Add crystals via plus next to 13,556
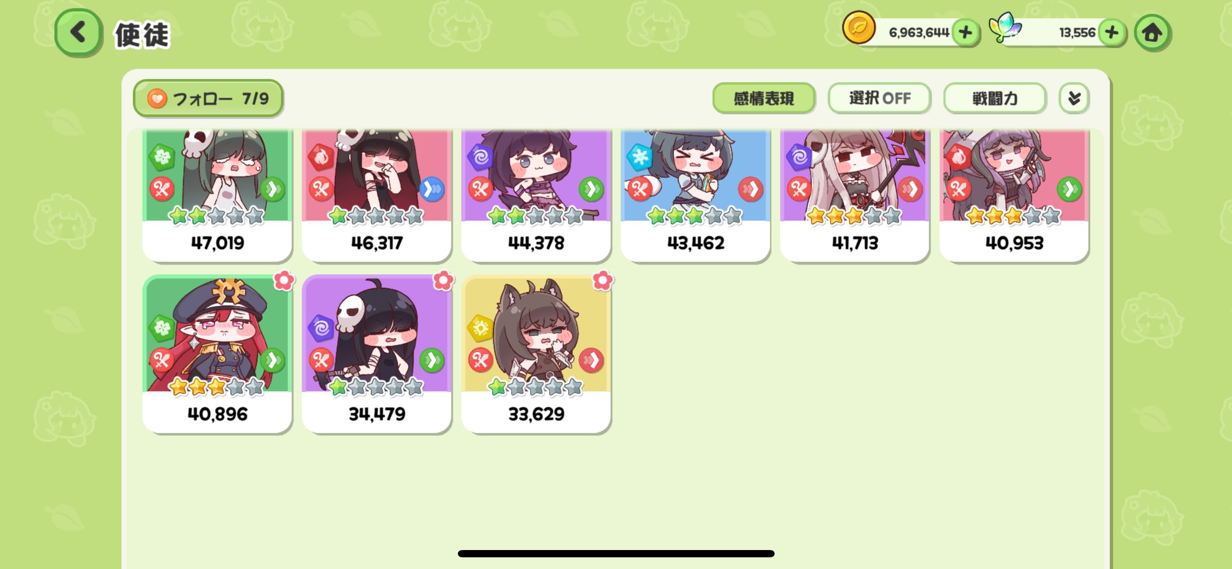Viewport: 1232px width, 569px height. tap(1111, 33)
